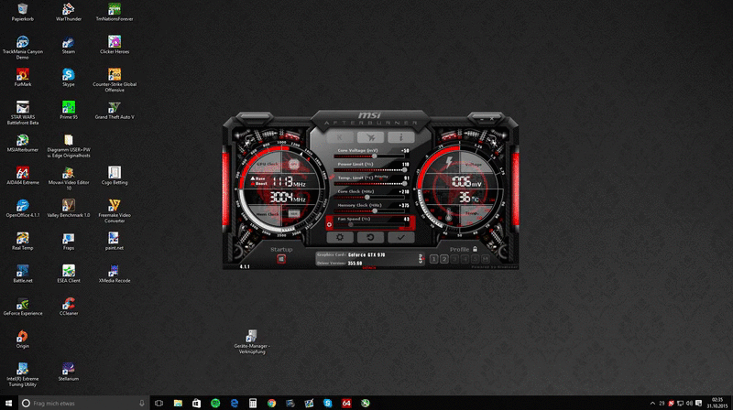Open AIDA64 Extreme desktop shortcut
Viewport: 733px width, 410px height.
[22, 176]
